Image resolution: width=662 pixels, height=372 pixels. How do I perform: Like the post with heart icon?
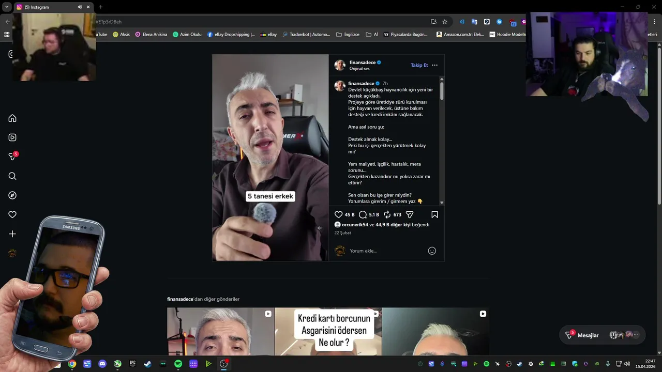(339, 214)
